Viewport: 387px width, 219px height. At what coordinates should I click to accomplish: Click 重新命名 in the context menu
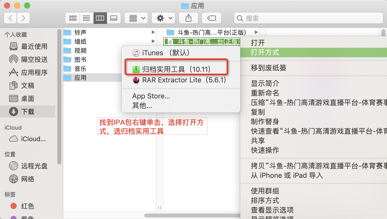314,93
